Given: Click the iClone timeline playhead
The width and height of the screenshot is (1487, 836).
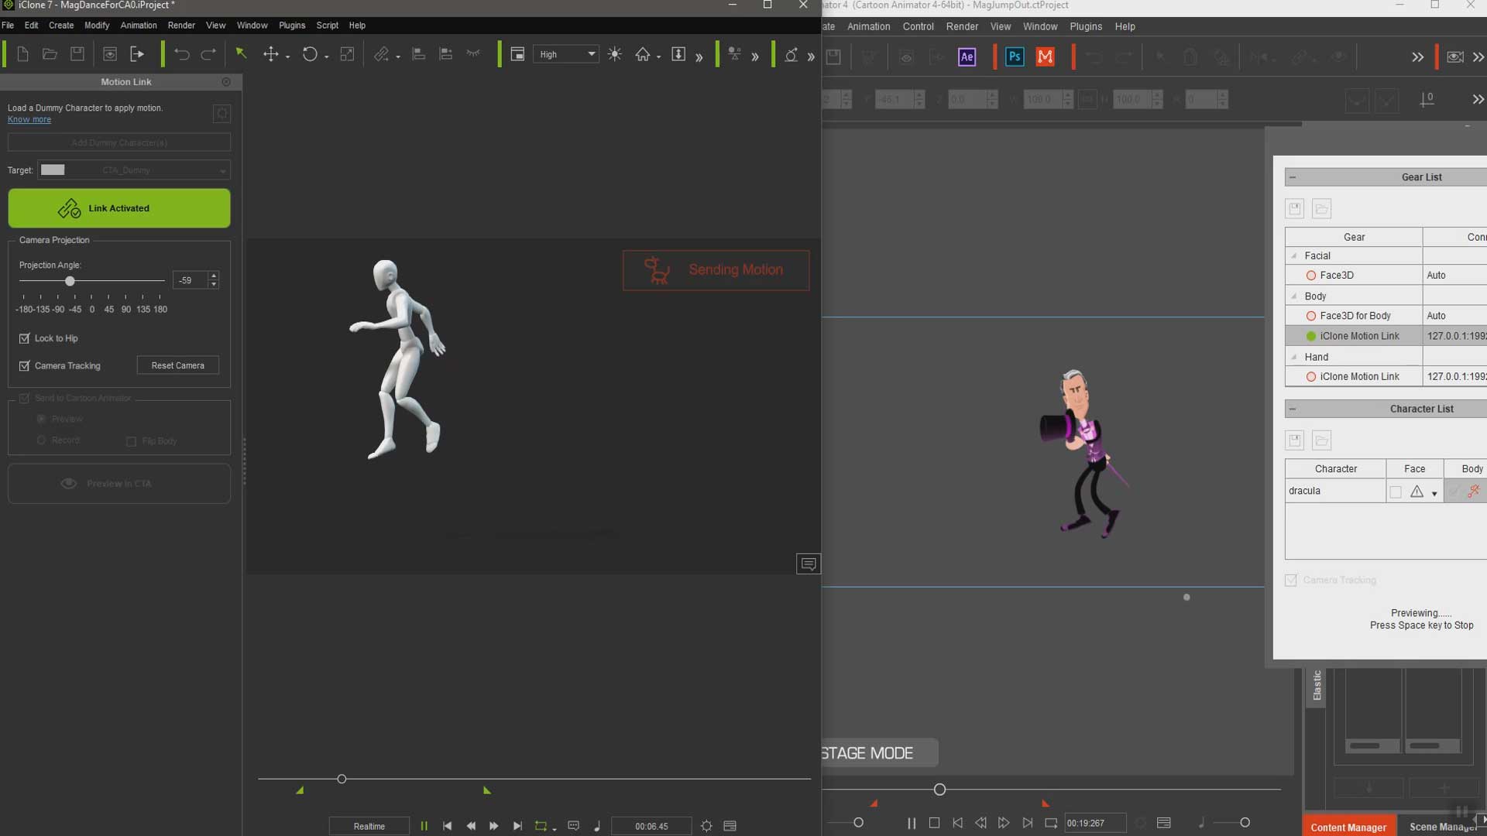Looking at the screenshot, I should (342, 779).
